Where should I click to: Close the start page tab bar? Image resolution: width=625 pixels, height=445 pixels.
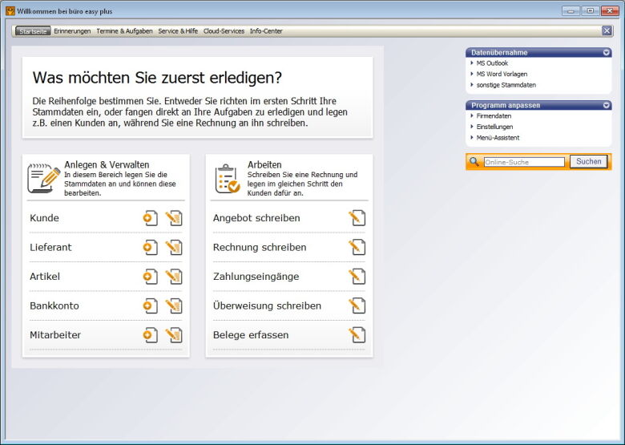point(607,30)
